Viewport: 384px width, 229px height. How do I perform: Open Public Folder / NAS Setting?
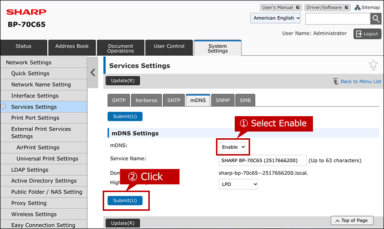(44, 192)
